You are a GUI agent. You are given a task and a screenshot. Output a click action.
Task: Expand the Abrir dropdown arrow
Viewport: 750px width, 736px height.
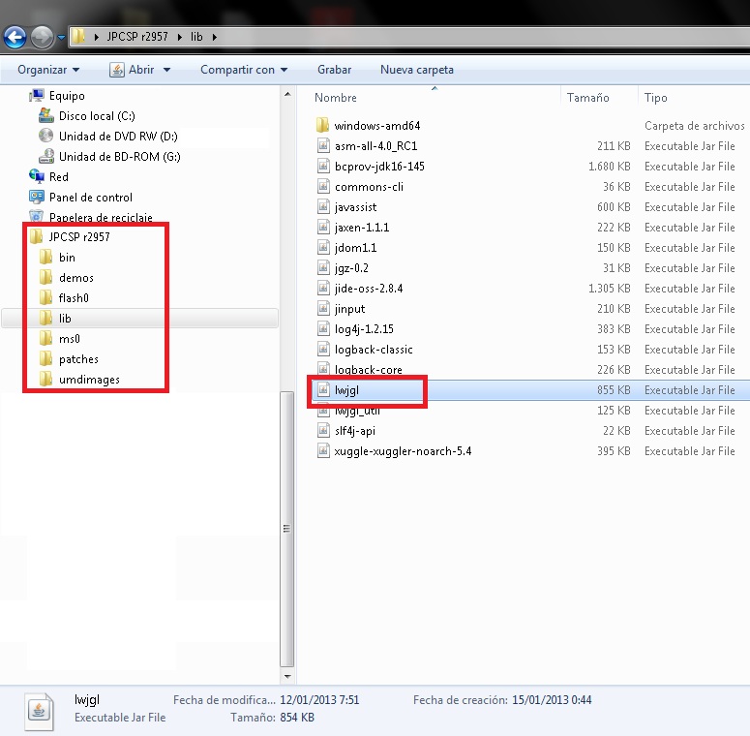tap(166, 70)
